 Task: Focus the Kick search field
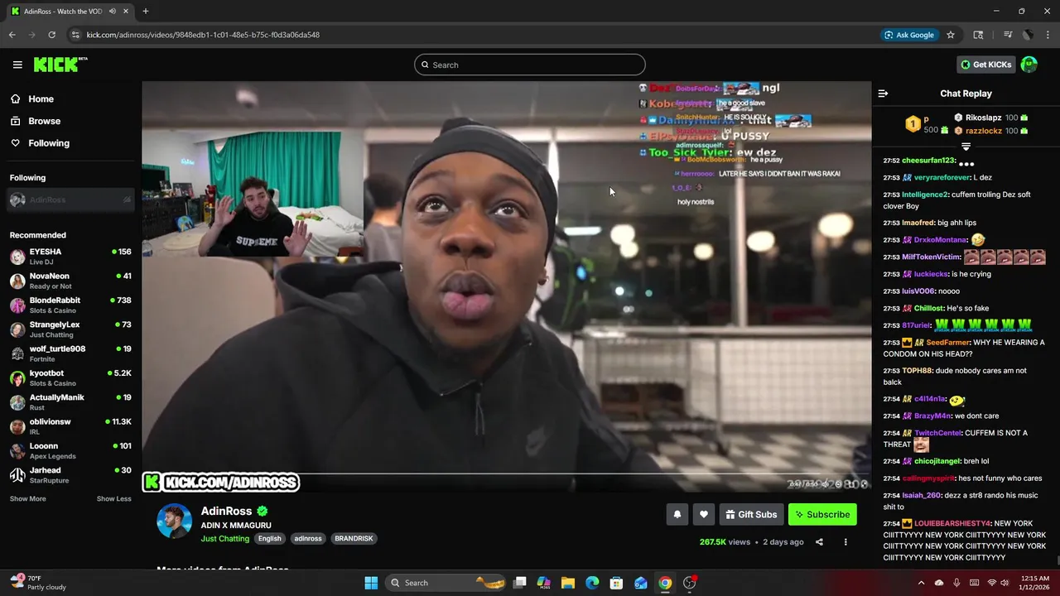(530, 65)
